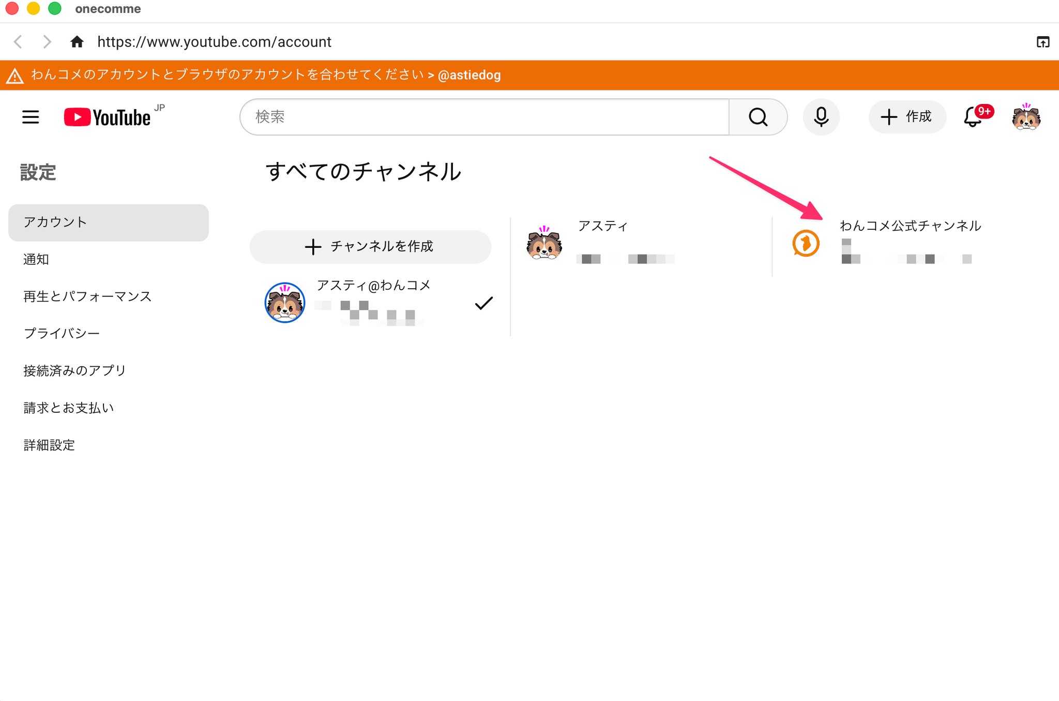1059x701 pixels.
Task: Open the notifications bell
Action: tap(973, 117)
